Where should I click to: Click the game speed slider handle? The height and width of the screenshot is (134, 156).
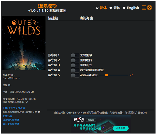[107, 75]
